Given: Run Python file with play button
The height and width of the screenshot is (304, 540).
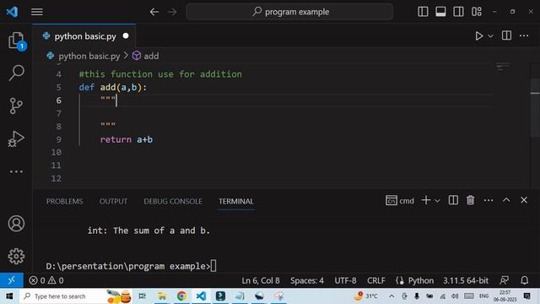Looking at the screenshot, I should pyautogui.click(x=478, y=35).
